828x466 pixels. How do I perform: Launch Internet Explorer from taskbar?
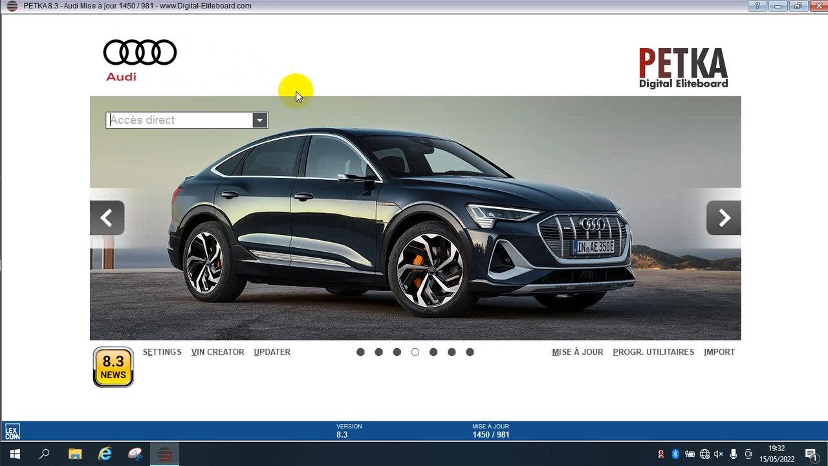[105, 454]
